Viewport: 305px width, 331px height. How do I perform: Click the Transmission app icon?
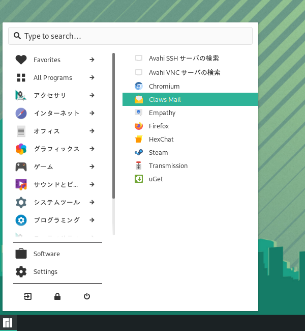(139, 165)
